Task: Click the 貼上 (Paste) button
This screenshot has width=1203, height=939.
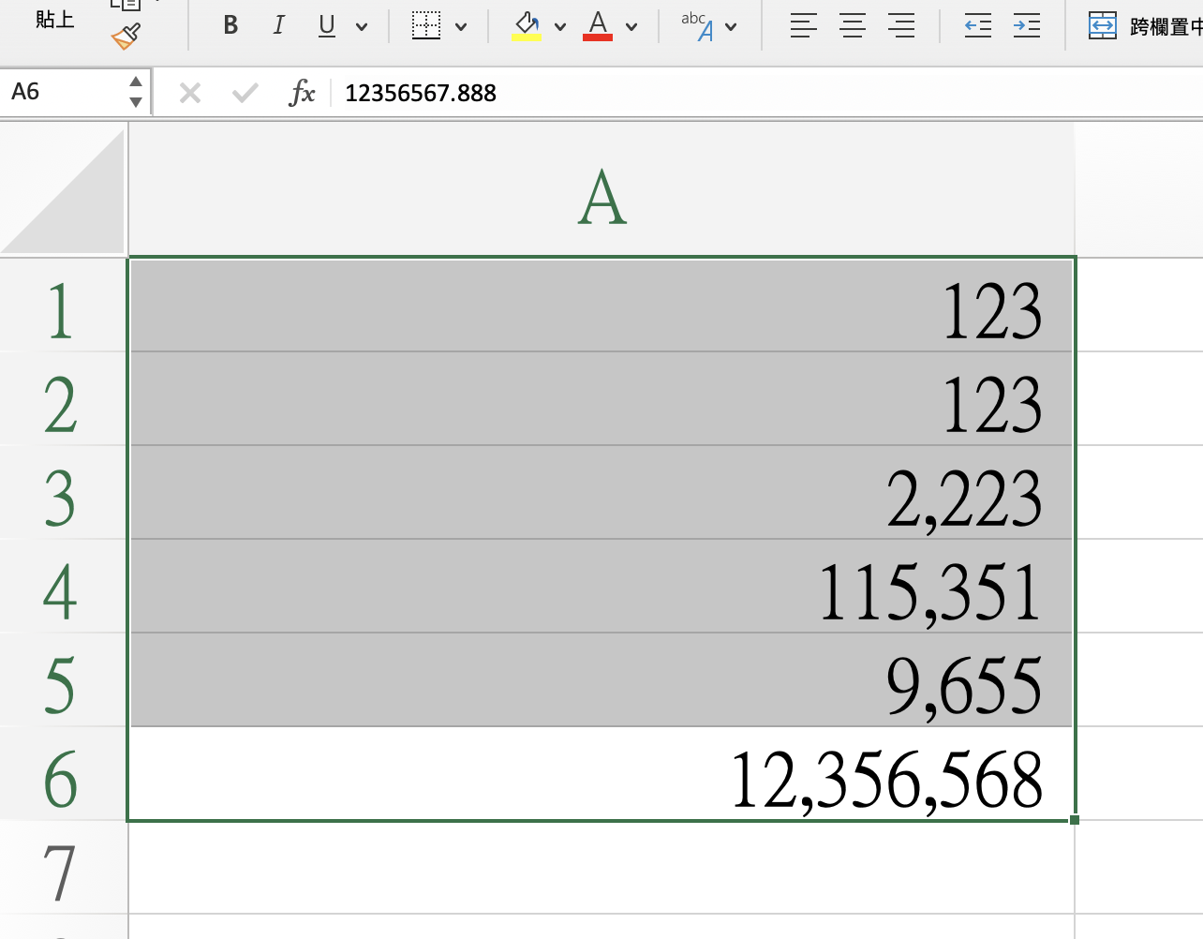Action: pos(53,21)
